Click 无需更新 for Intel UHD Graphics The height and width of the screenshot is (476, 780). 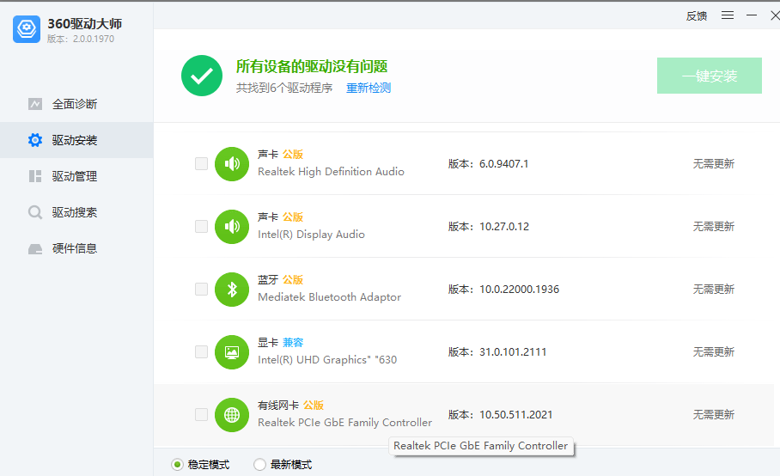coord(713,351)
